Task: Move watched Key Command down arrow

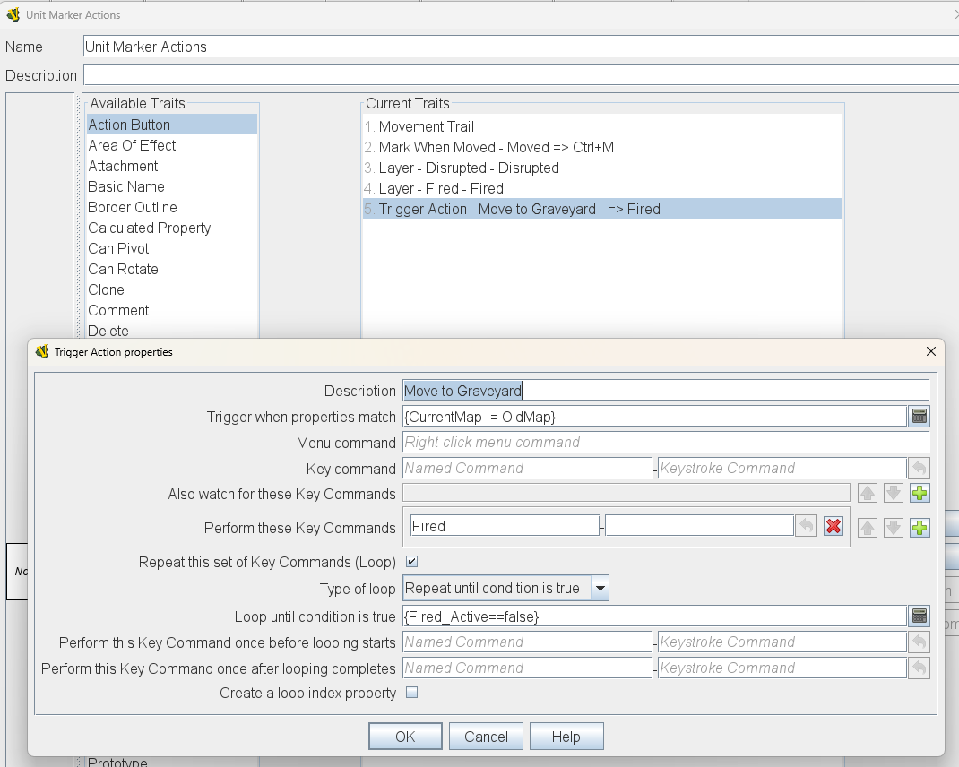Action: pos(893,493)
